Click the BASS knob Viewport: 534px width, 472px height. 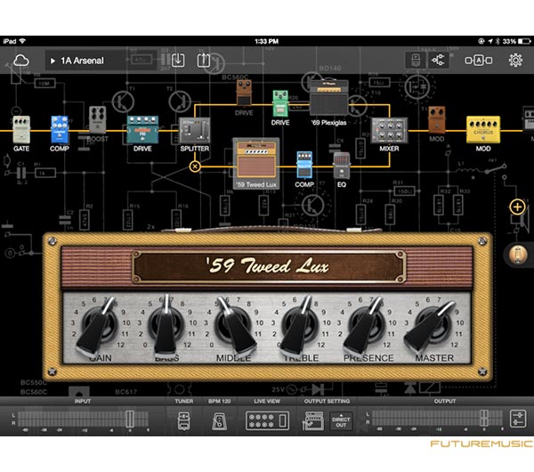pyautogui.click(x=166, y=325)
